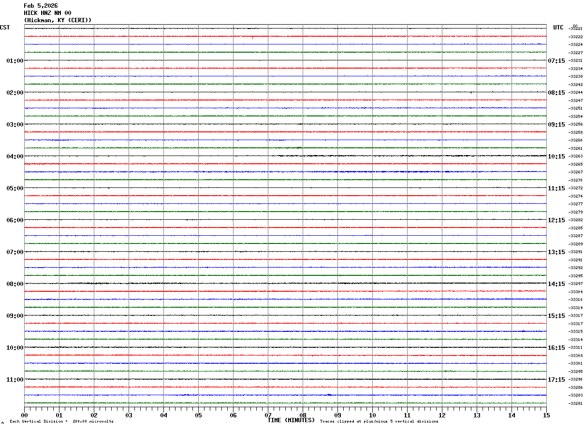
Task: Select the -33263 DC offset value
Action: 576,157
